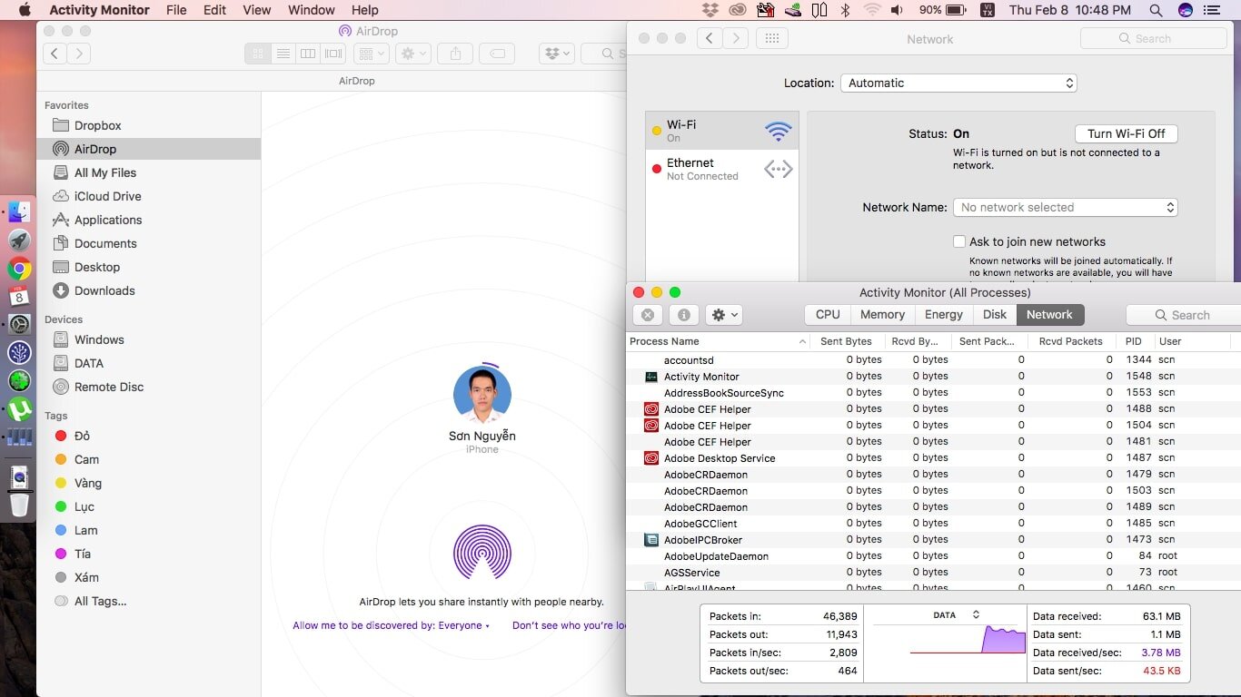
Task: Open Finder Arrange grouping dropdown
Action: [371, 54]
